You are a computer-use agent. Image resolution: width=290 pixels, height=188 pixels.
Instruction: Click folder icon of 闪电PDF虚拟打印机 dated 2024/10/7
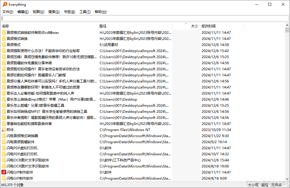pyautogui.click(x=4, y=154)
